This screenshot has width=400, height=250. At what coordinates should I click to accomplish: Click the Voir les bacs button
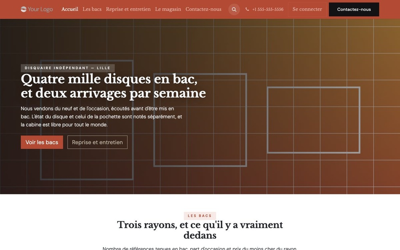(x=42, y=142)
